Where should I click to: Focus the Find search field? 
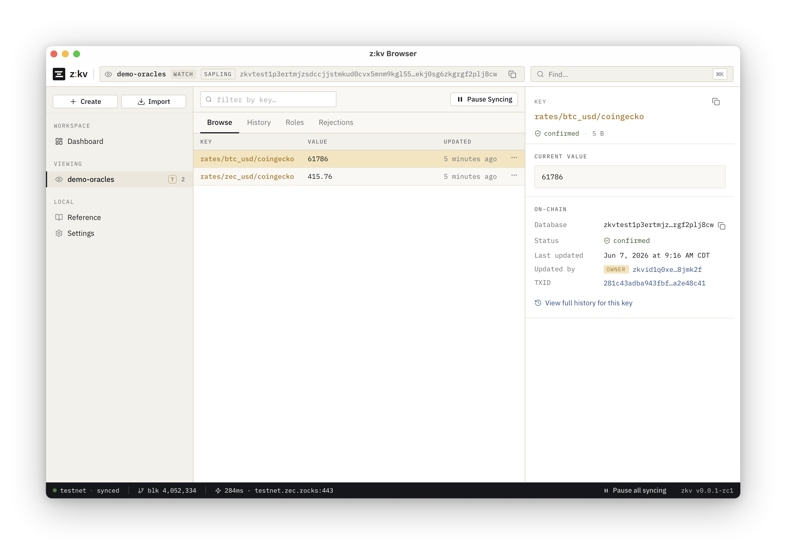[x=631, y=74]
